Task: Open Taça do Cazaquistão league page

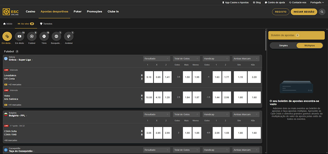Action: tap(22, 151)
